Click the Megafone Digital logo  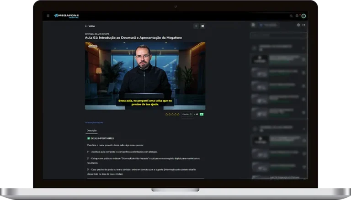(66, 16)
